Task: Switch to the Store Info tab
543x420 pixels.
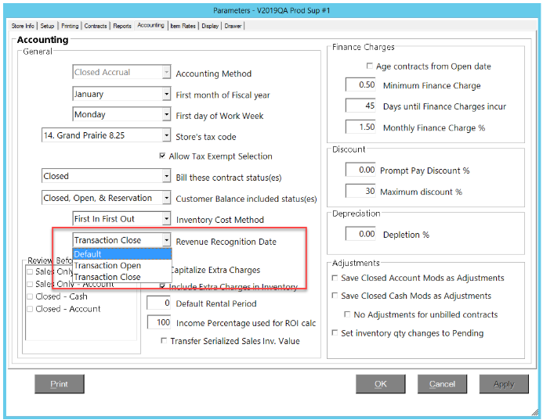Action: point(22,26)
